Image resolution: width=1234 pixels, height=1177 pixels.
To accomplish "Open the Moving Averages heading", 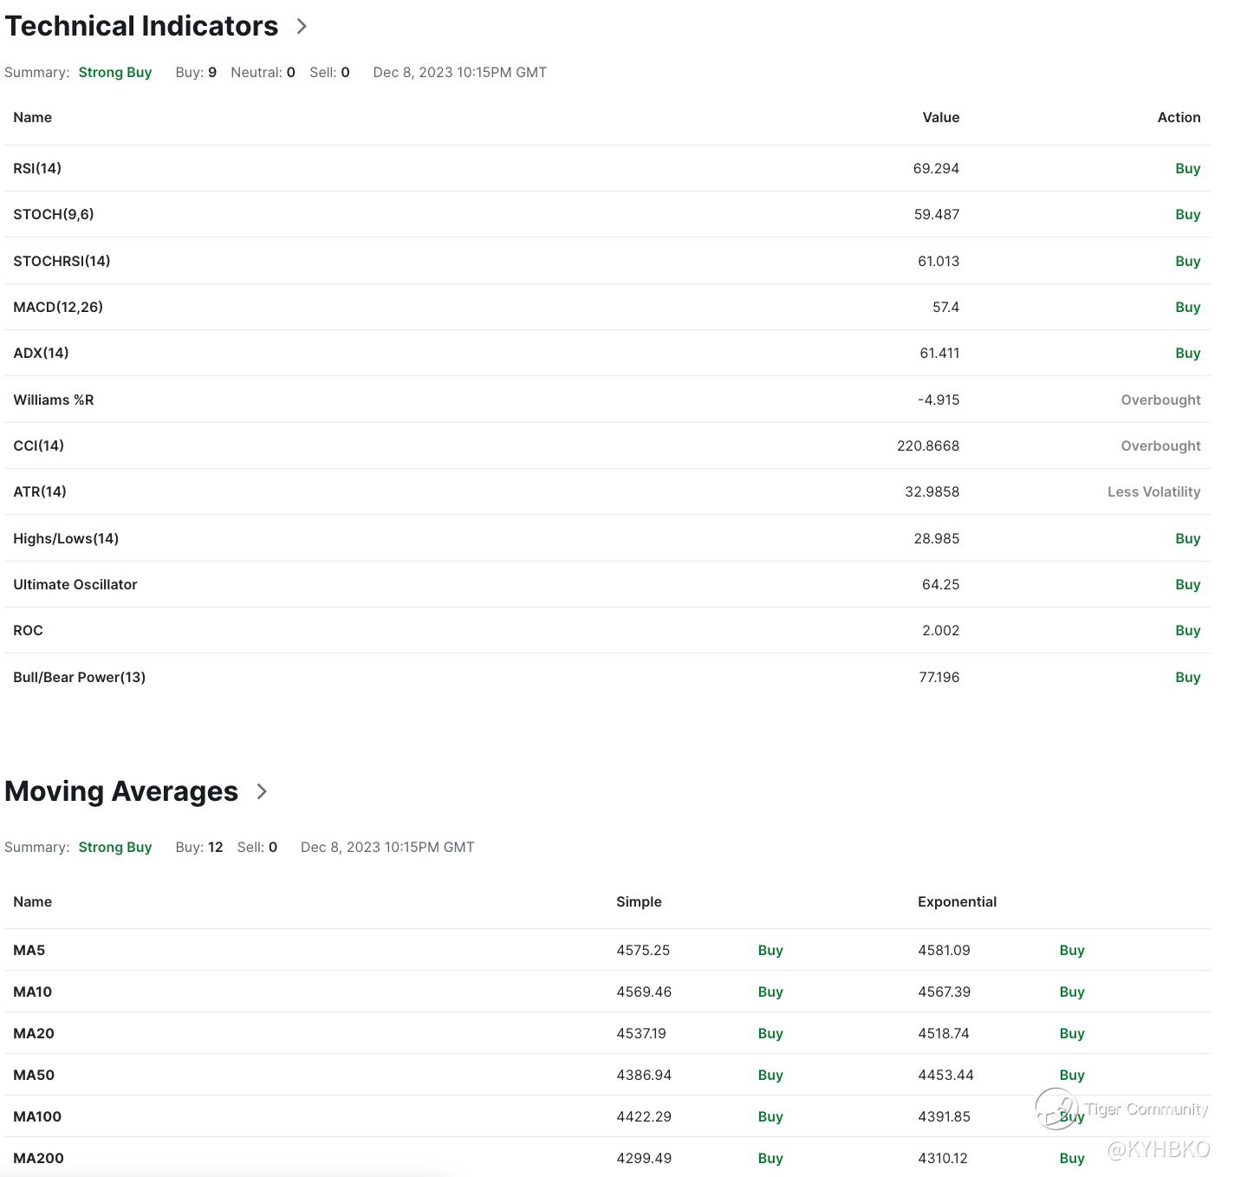I will click(121, 791).
